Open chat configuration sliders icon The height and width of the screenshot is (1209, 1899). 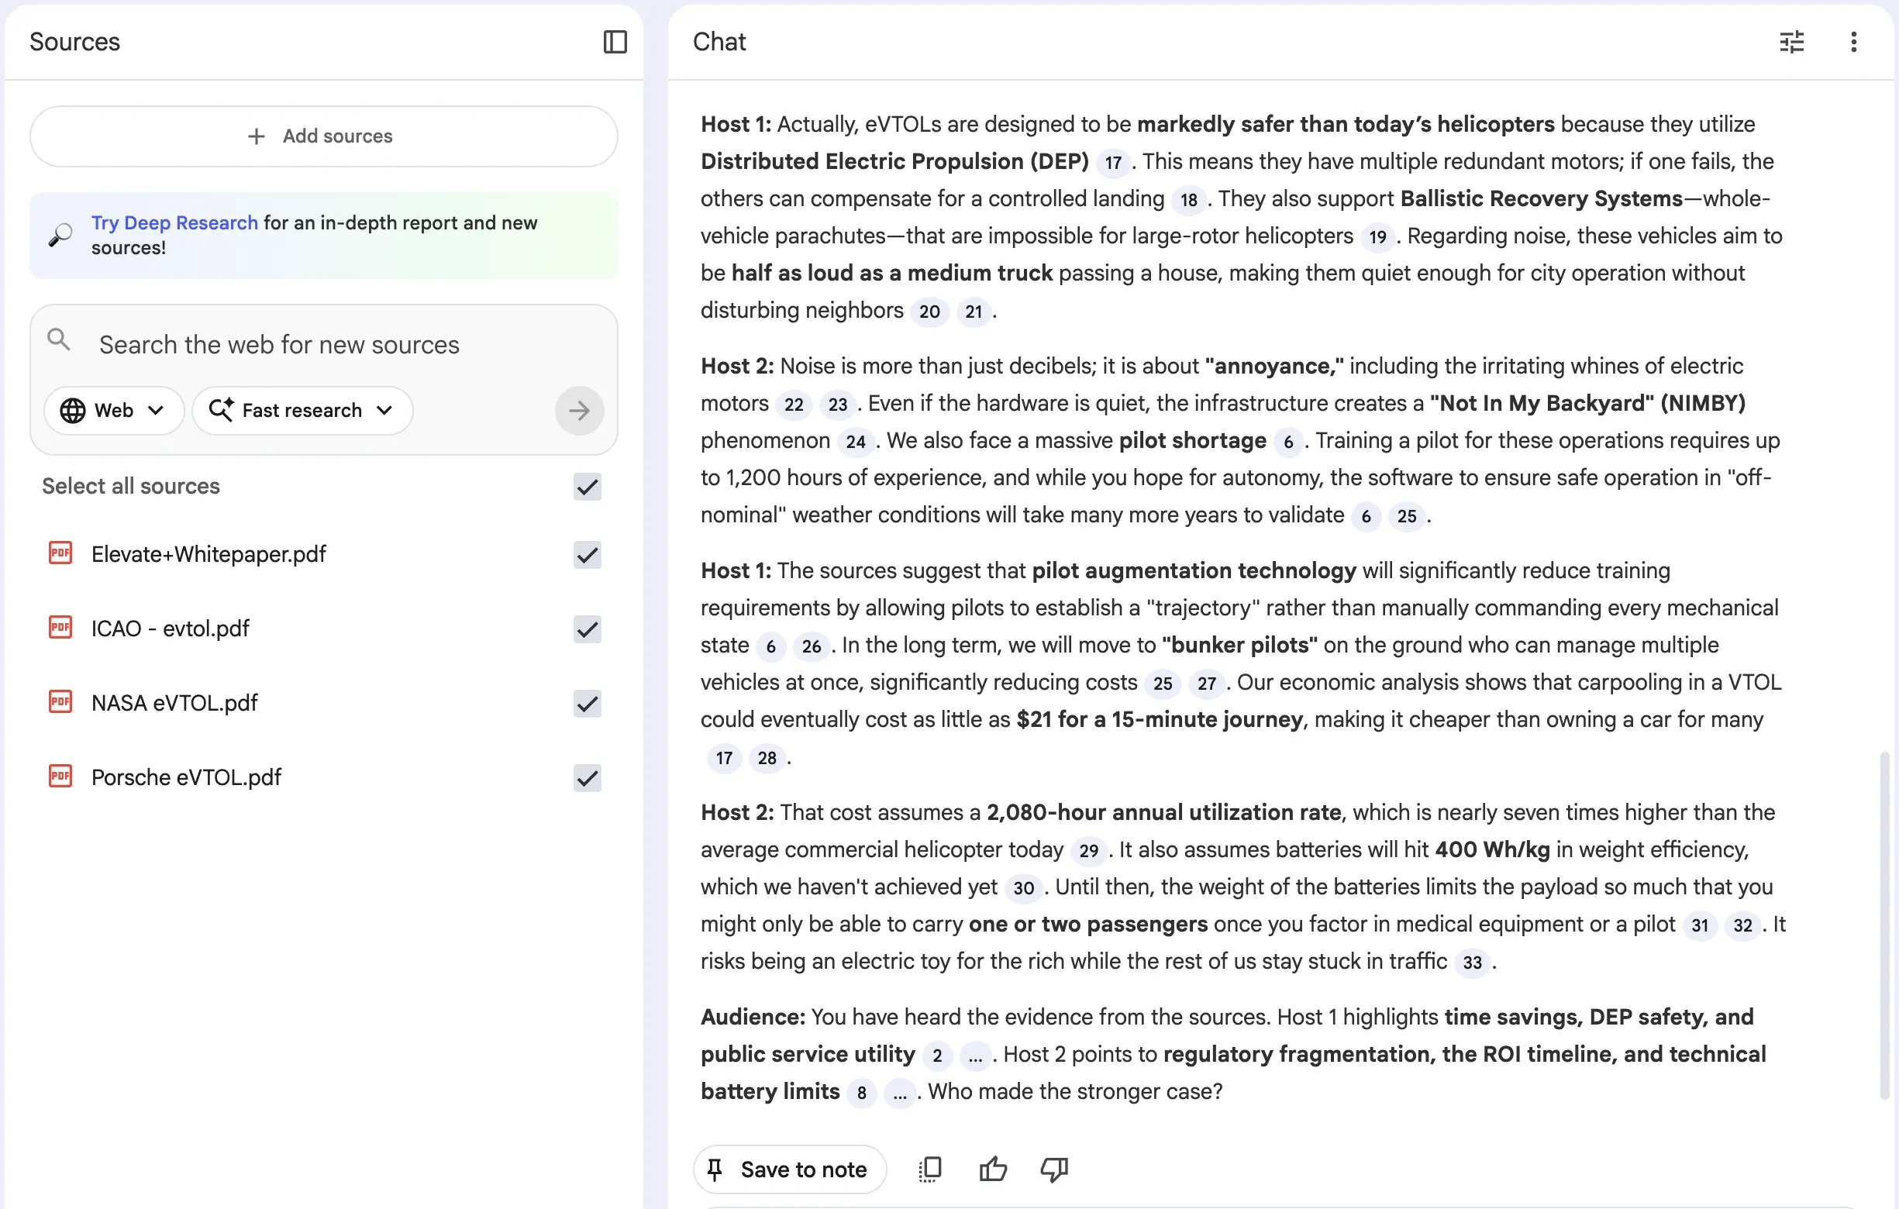(1791, 42)
